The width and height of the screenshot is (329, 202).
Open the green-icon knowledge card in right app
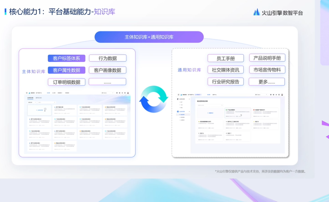tap(238, 113)
